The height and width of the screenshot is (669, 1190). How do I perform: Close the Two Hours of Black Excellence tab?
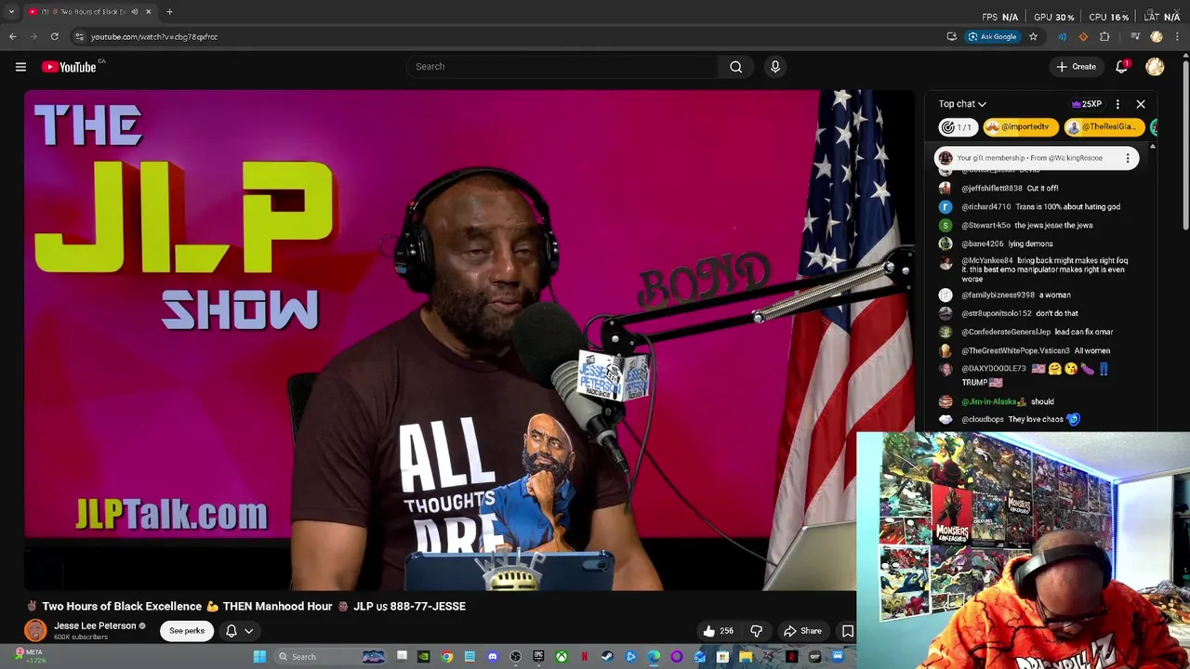(148, 11)
